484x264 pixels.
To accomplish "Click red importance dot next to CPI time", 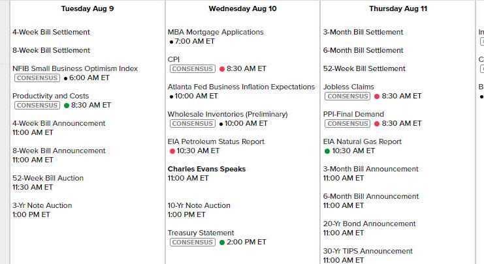I will (x=222, y=68).
